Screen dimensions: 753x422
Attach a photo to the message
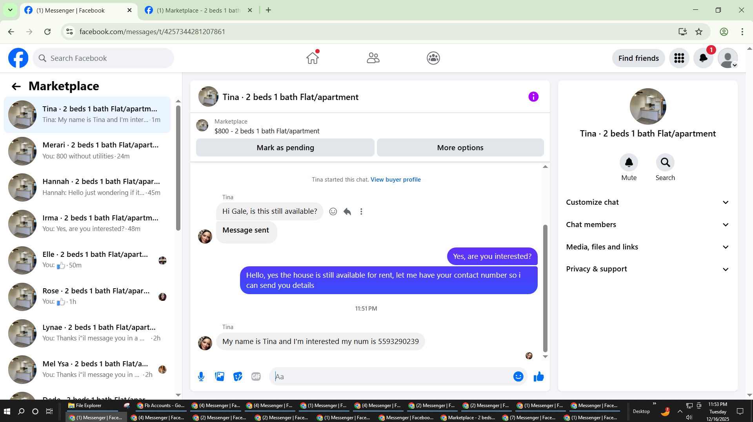pyautogui.click(x=220, y=377)
